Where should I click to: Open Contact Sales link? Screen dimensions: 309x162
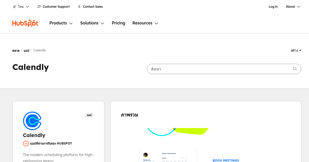[x=90, y=7]
